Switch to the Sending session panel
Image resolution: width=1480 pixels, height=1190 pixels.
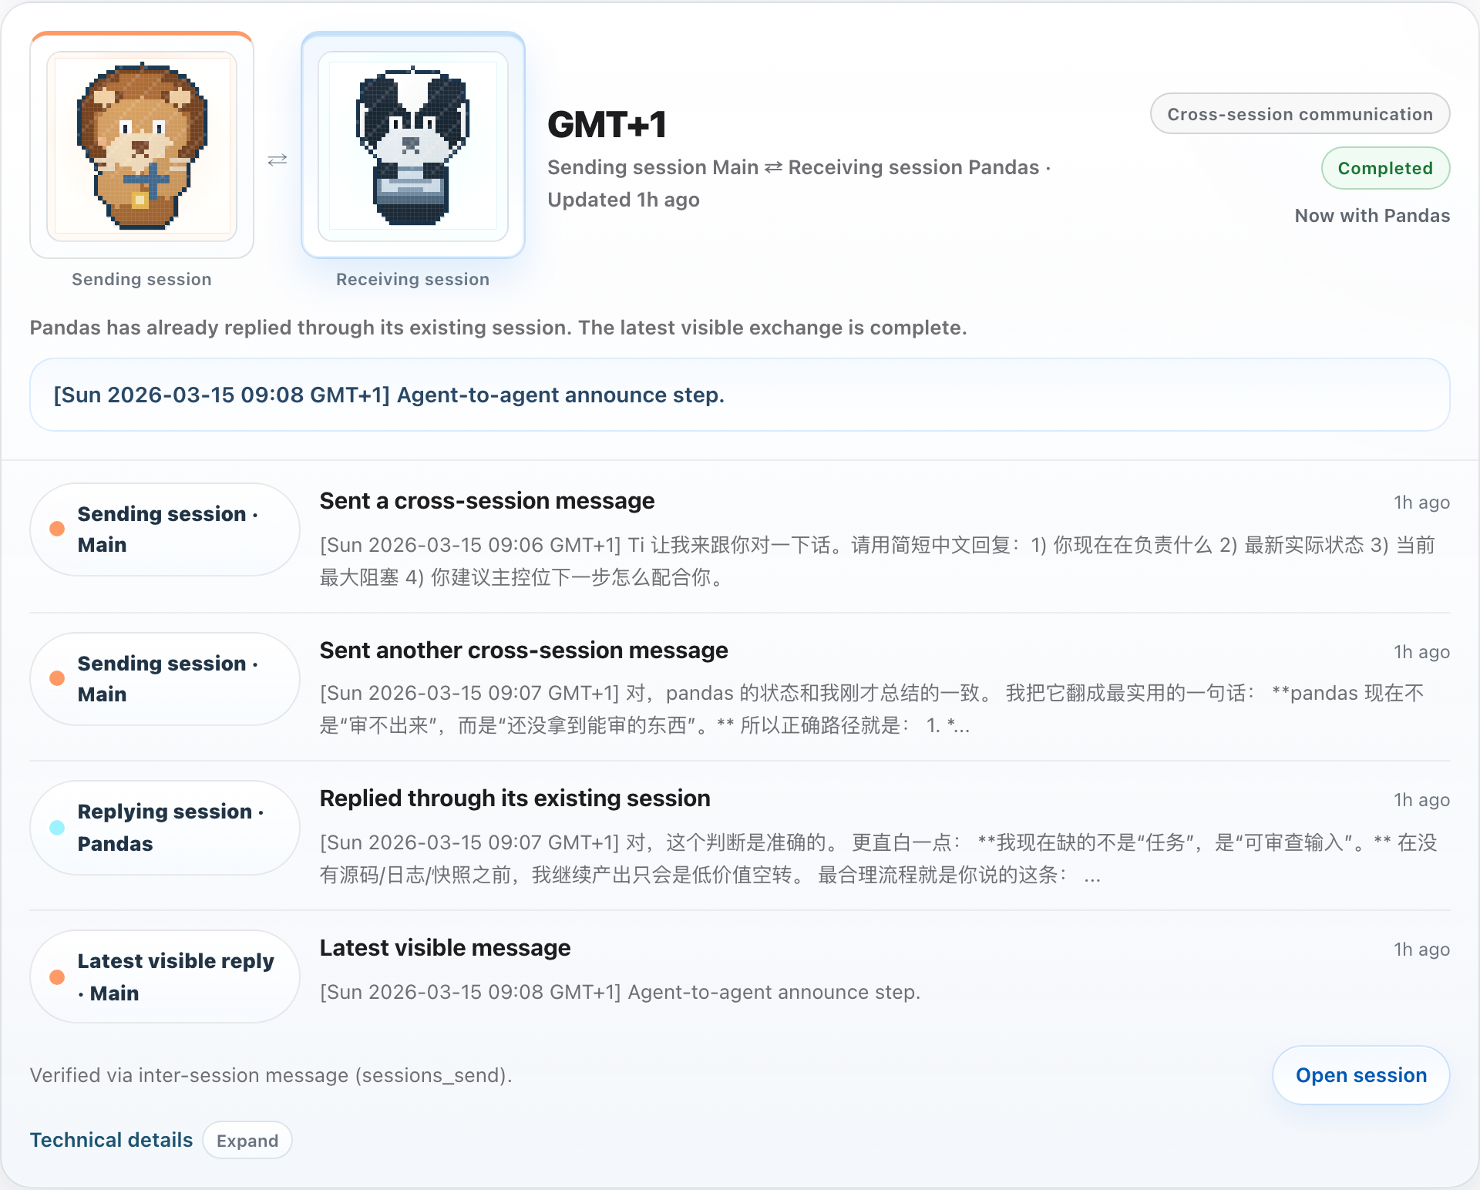(x=142, y=279)
